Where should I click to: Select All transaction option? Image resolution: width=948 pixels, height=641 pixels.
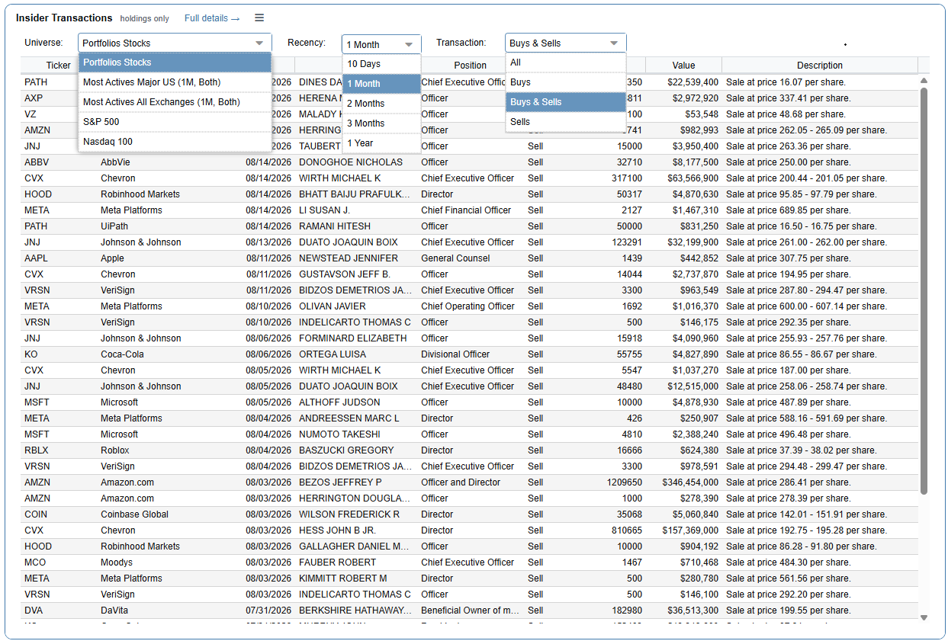point(565,62)
